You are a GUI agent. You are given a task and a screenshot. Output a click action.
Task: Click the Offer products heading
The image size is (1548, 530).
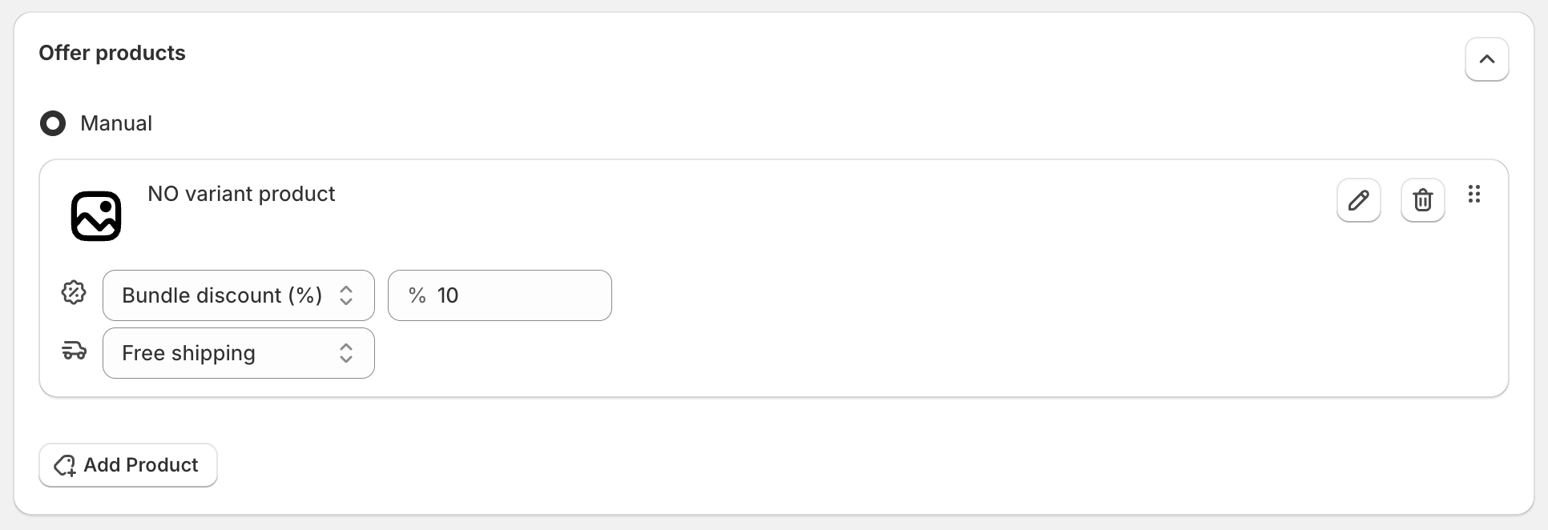pyautogui.click(x=112, y=53)
